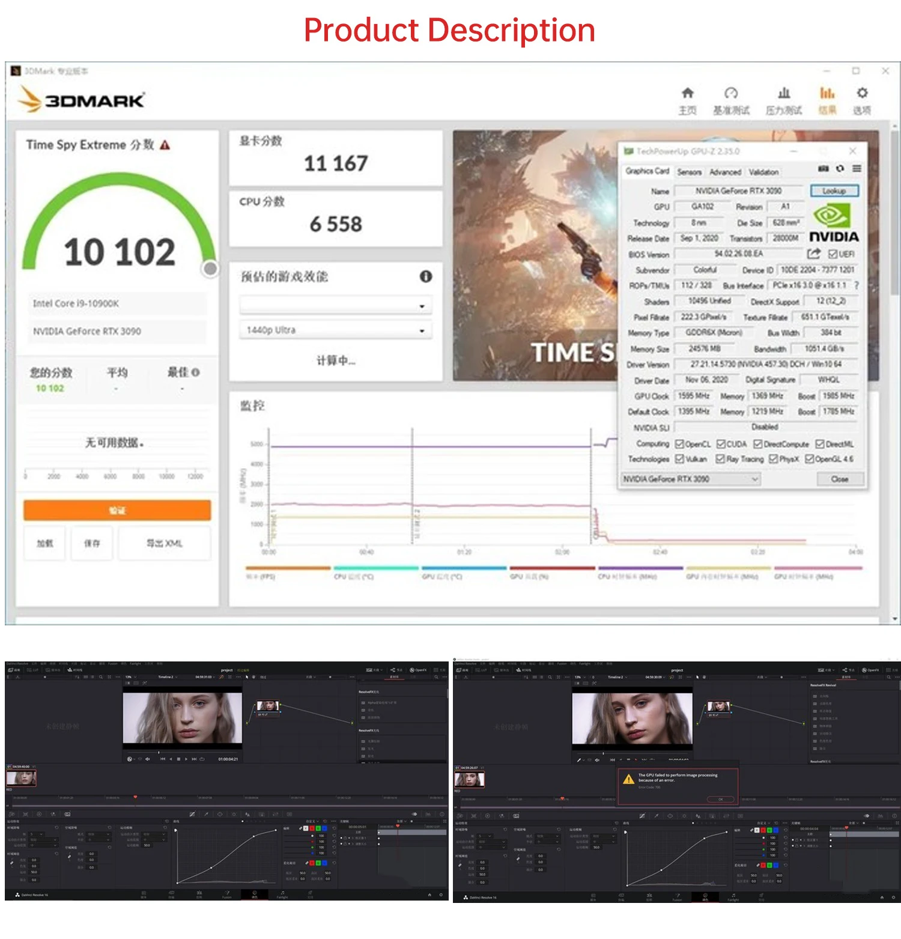The height and width of the screenshot is (939, 901).
Task: Click the GPU-Z Bus Interface question mark
Action: tap(857, 285)
